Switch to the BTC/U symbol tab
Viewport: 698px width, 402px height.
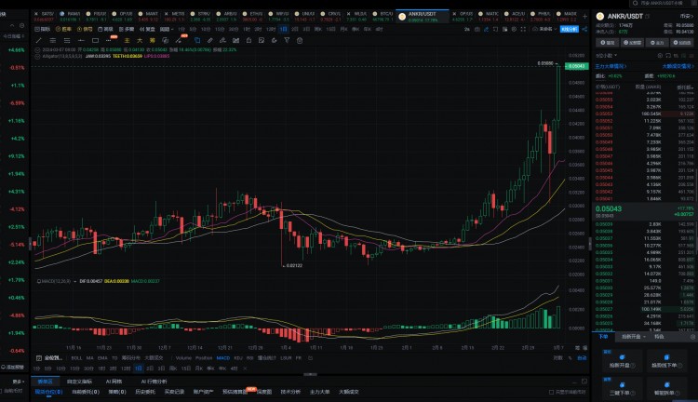coord(383,16)
